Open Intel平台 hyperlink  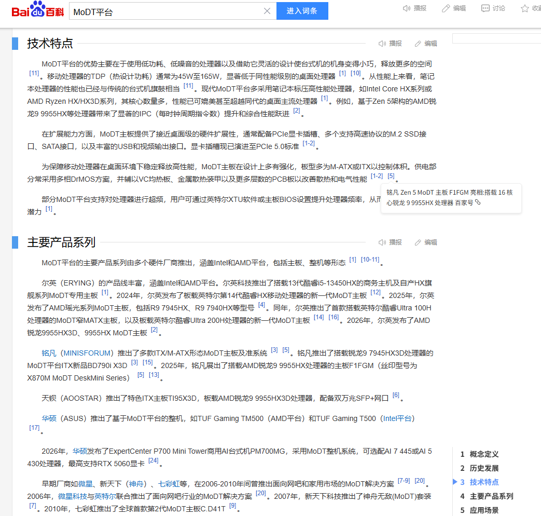pyautogui.click(x=397, y=418)
